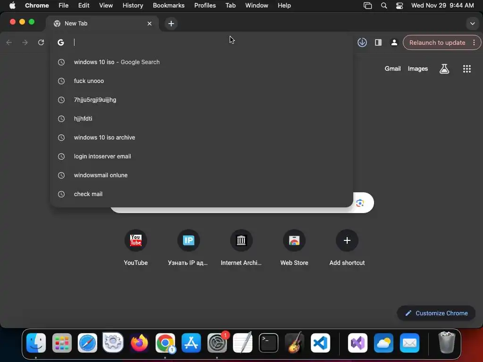Launch Finder from the Dock

[36, 343]
